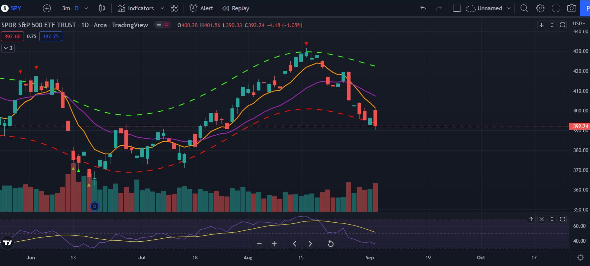Undo the last chart action
Viewport: 590px width, 266px height.
(423, 8)
